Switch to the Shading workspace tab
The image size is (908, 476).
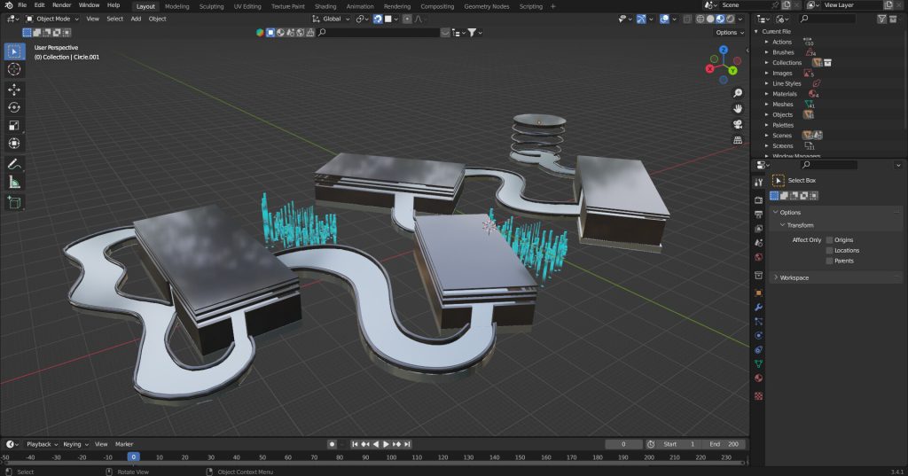pos(325,6)
